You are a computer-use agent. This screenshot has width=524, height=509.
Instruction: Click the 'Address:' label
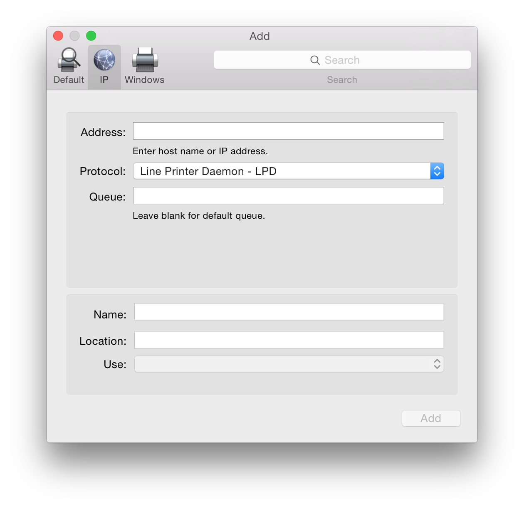[x=103, y=132]
